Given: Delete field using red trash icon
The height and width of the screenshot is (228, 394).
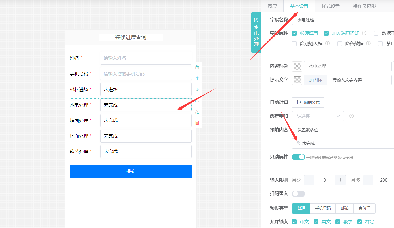Looking at the screenshot, I should point(197,123).
